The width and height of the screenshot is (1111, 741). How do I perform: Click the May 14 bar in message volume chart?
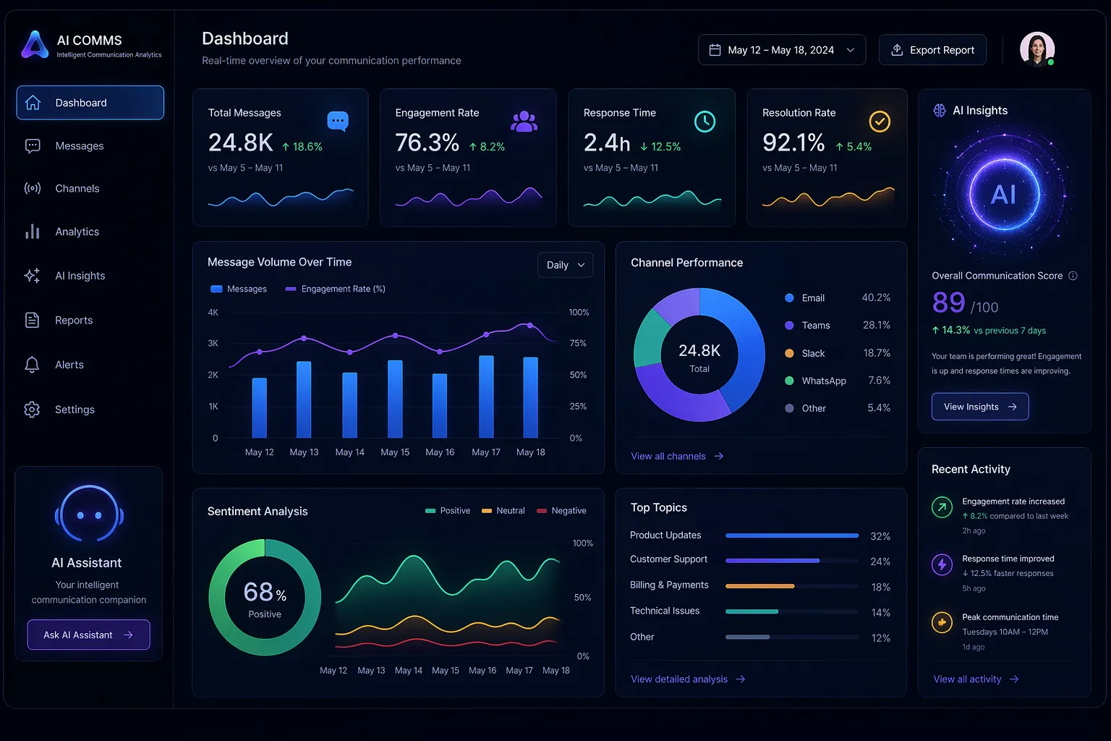pyautogui.click(x=350, y=405)
